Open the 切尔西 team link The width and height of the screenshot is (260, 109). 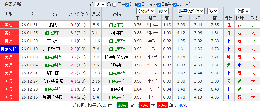coord(53,73)
